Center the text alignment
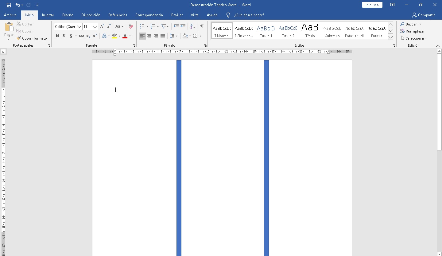 (x=149, y=36)
